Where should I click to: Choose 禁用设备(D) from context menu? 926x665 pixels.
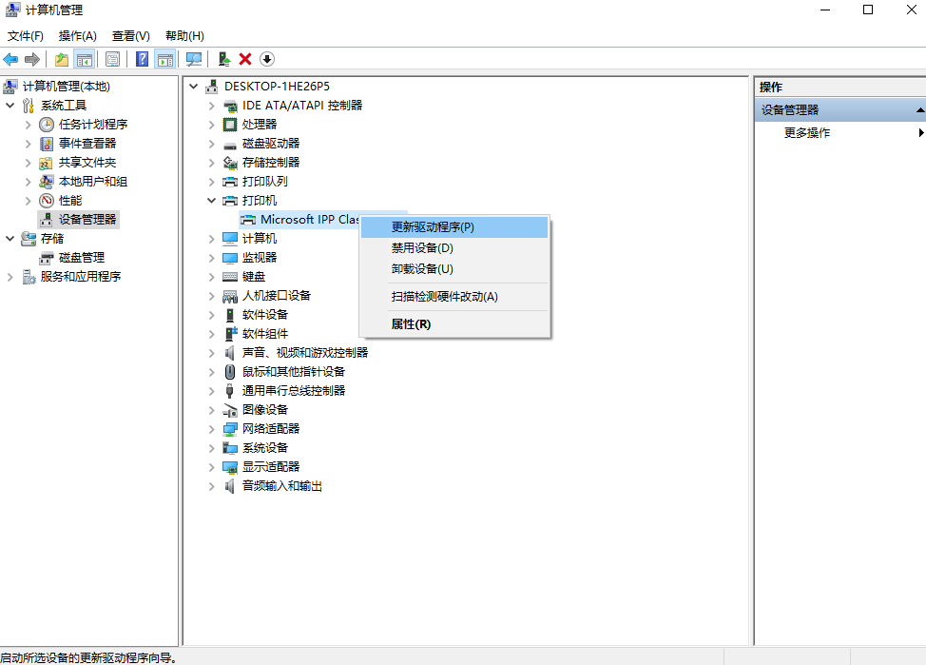[454, 248]
